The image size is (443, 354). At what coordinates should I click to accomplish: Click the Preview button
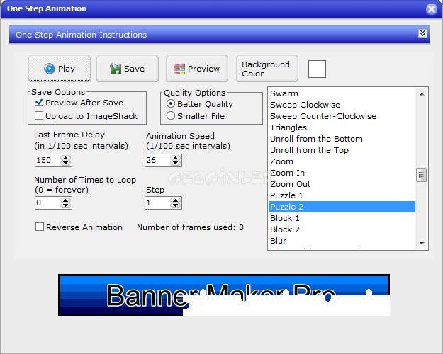click(196, 69)
